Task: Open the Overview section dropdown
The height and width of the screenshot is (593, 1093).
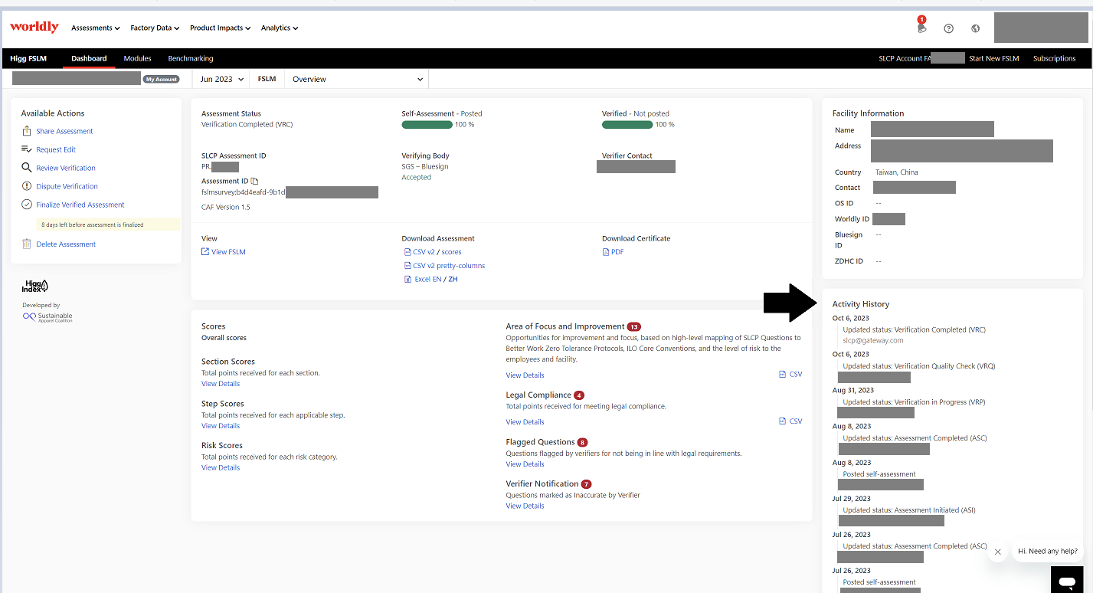Action: coord(356,79)
